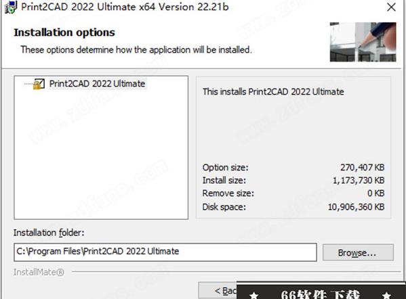This screenshot has height=299, width=406.
Task: Go to the previous step with Back
Action: [218, 290]
